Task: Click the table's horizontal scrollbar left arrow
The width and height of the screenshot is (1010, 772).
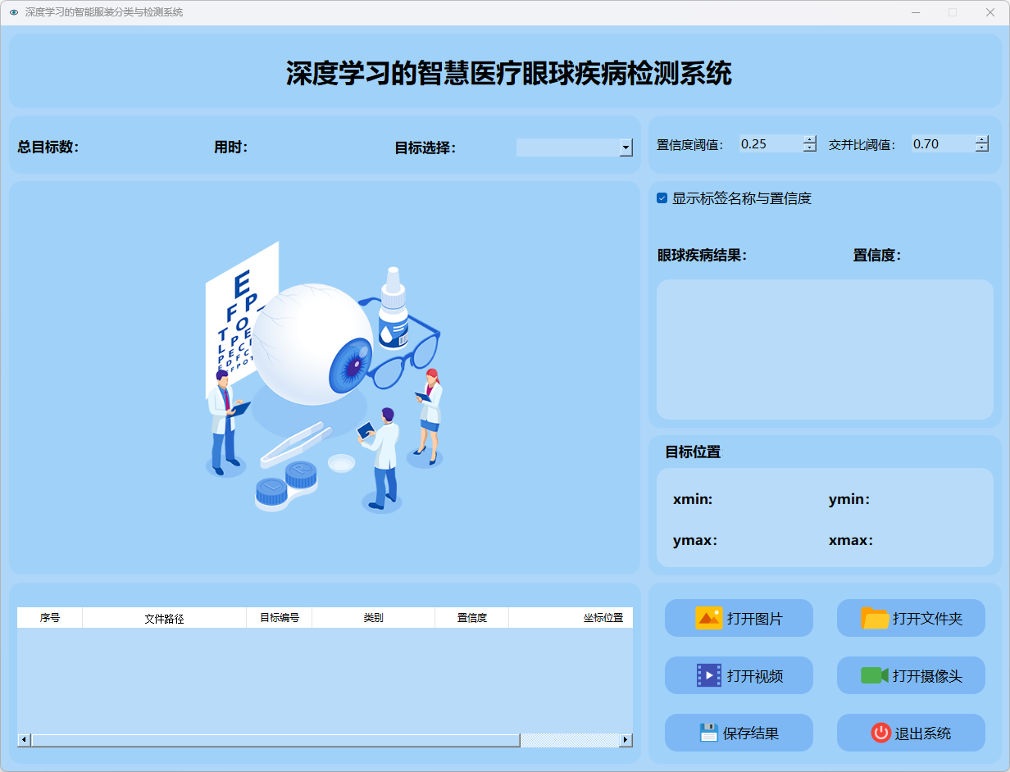Action: pyautogui.click(x=24, y=740)
